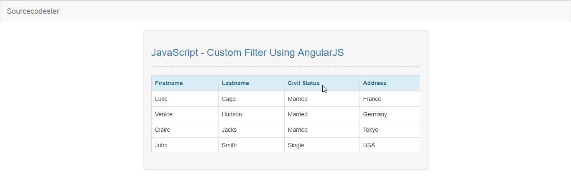Image resolution: width=571 pixels, height=191 pixels.
Task: Click the Hudson lastname cell
Action: coord(251,114)
